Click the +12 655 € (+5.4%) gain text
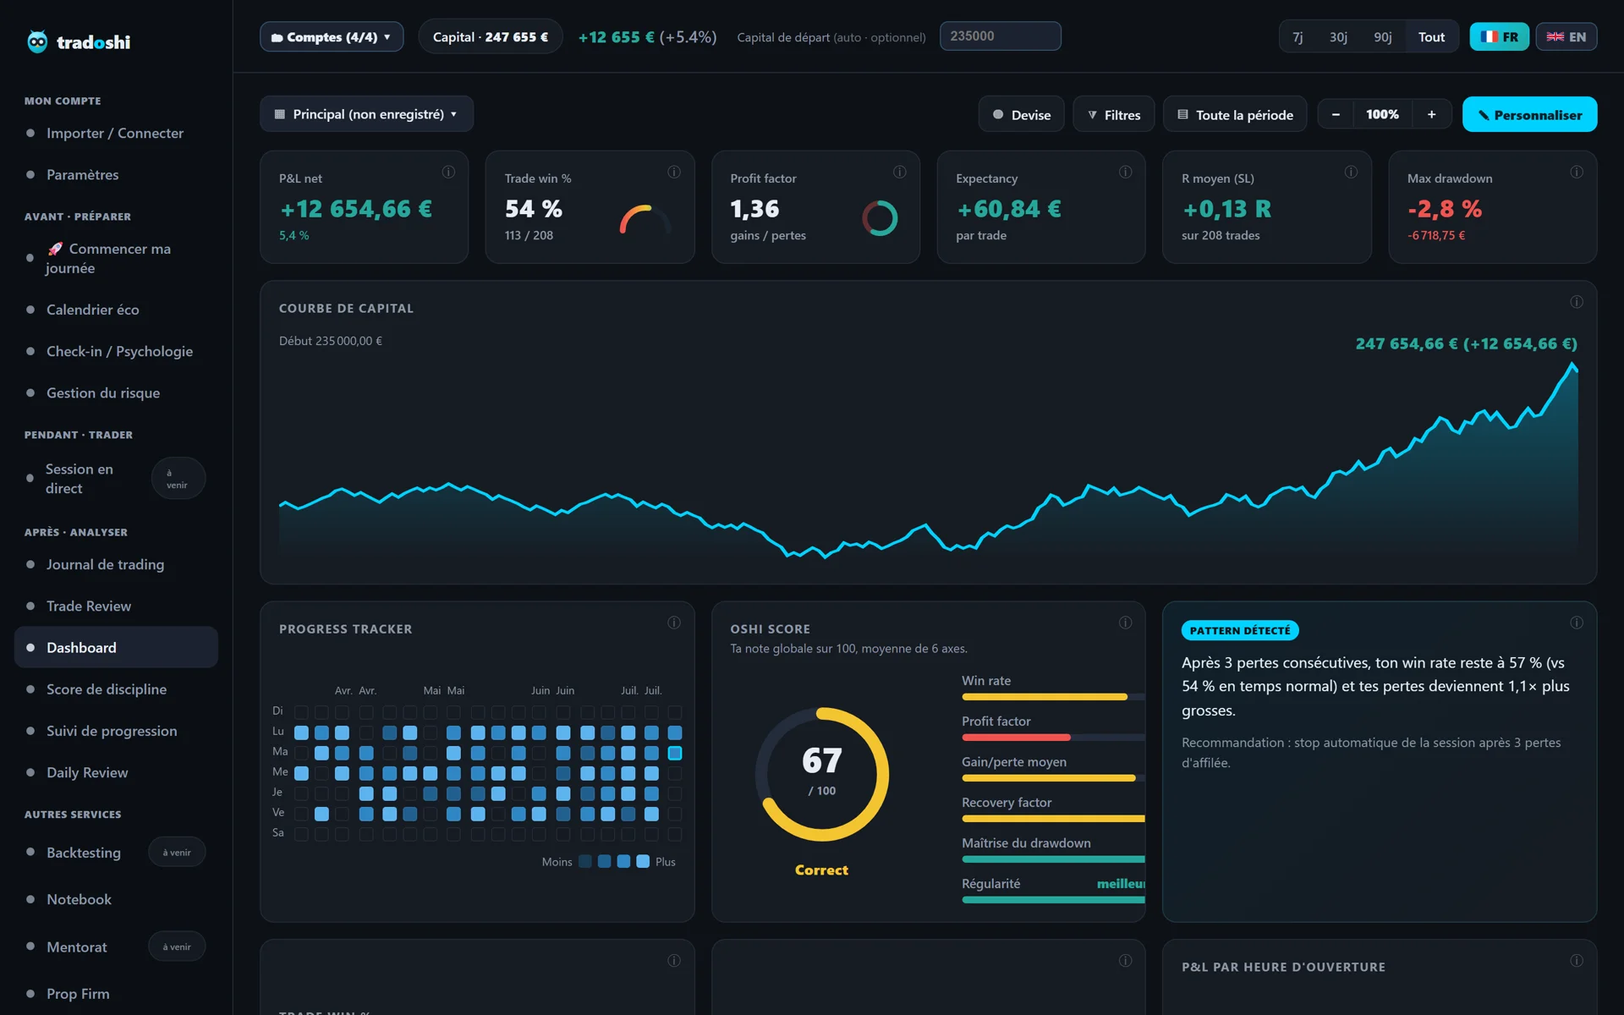This screenshot has width=1624, height=1015. [647, 37]
